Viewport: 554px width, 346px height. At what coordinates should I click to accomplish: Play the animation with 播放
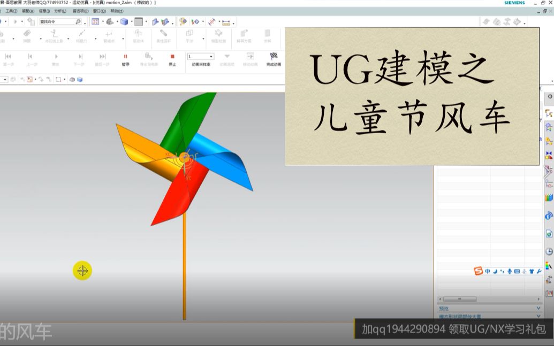pyautogui.click(x=56, y=56)
